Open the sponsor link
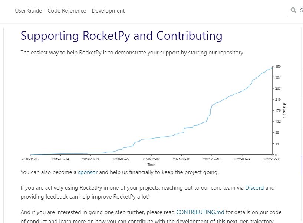Image resolution: width=303 pixels, height=223 pixels. pyautogui.click(x=88, y=172)
